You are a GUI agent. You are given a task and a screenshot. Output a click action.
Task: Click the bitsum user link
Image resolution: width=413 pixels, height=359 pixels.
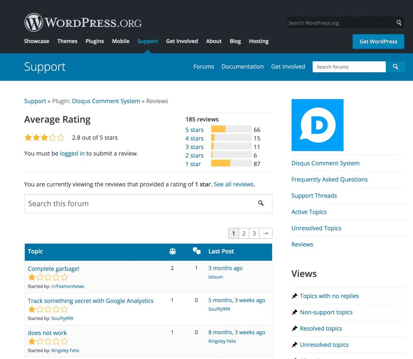[215, 277]
